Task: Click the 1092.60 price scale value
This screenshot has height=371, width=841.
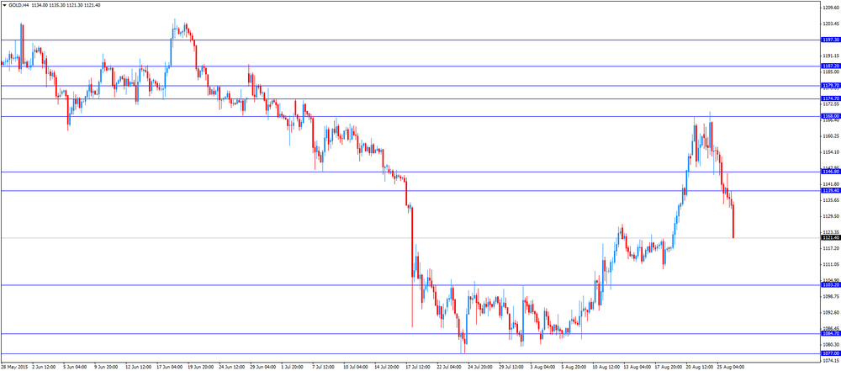Action: pos(830,312)
